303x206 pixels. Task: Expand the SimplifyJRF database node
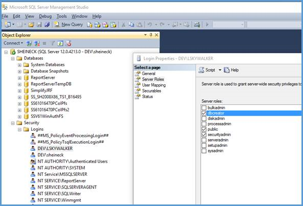19,91
